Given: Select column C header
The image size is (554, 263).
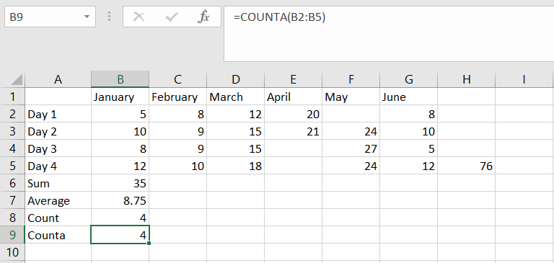Looking at the screenshot, I should 177,79.
